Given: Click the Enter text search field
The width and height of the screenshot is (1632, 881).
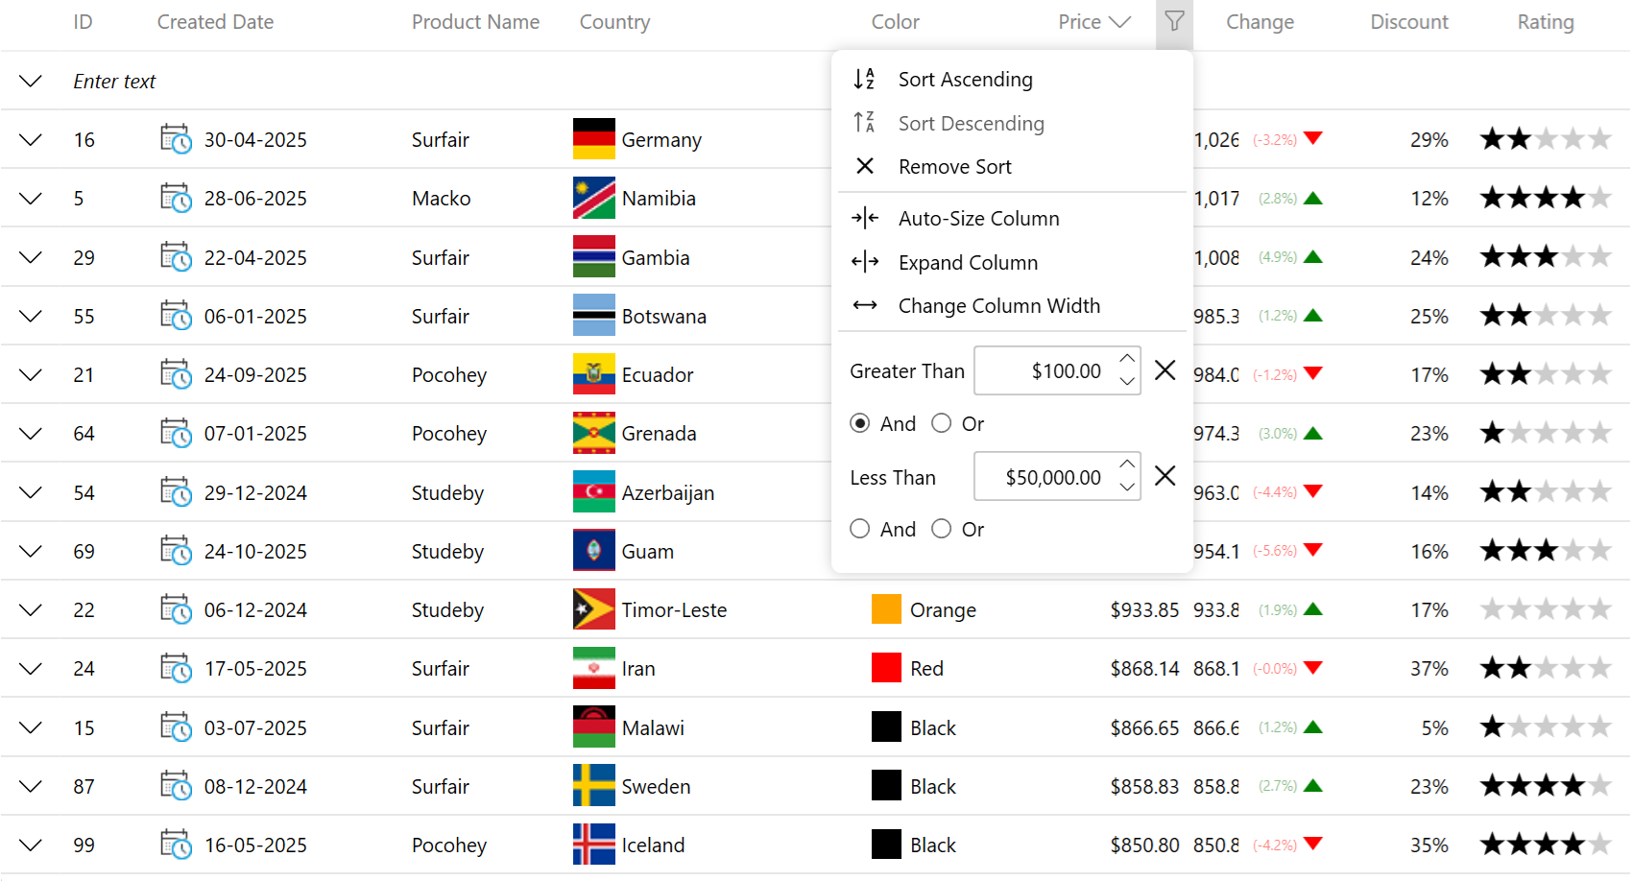Looking at the screenshot, I should (x=115, y=81).
